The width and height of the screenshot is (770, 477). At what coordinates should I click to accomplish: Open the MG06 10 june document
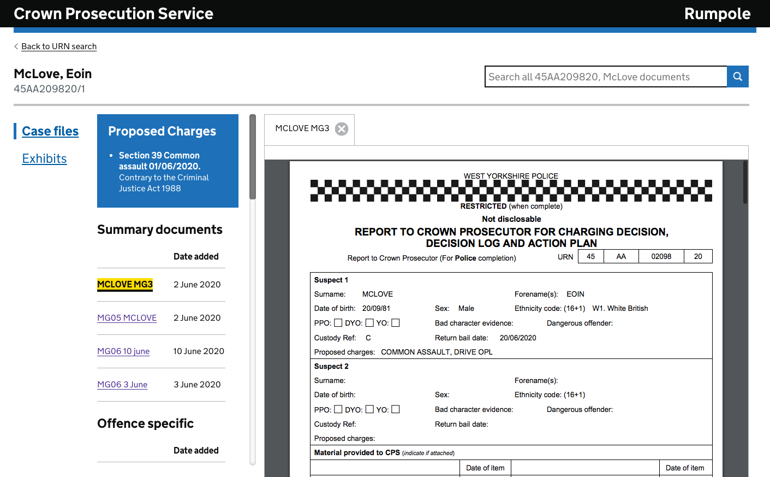123,351
